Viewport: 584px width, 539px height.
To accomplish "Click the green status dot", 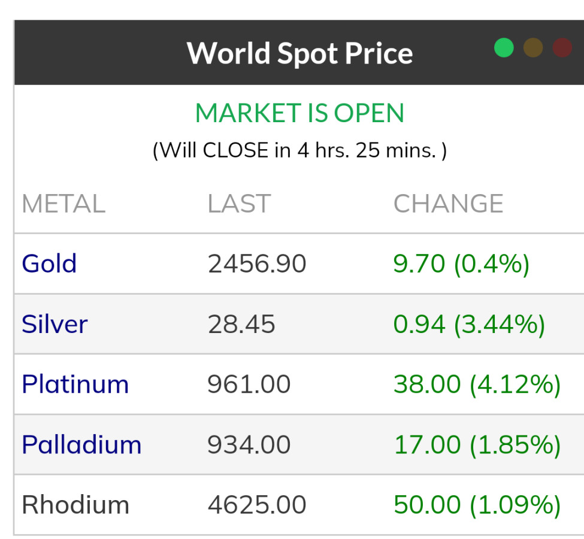I will 504,48.
